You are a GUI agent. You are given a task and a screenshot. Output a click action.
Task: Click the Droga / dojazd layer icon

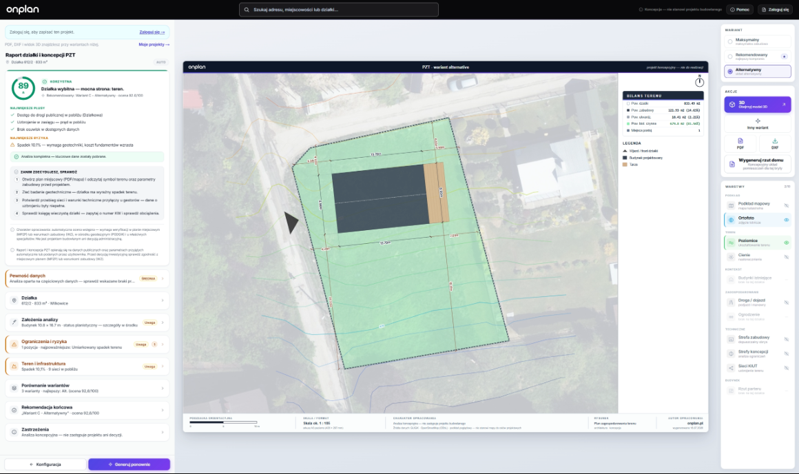click(x=731, y=302)
